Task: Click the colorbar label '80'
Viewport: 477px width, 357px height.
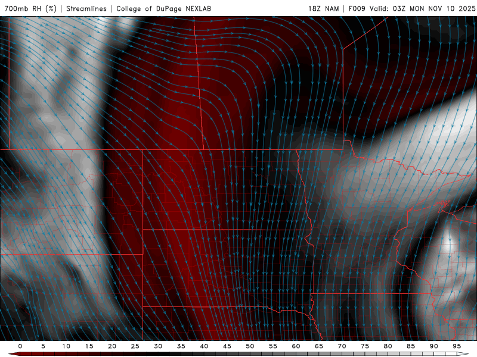Action: coord(388,346)
